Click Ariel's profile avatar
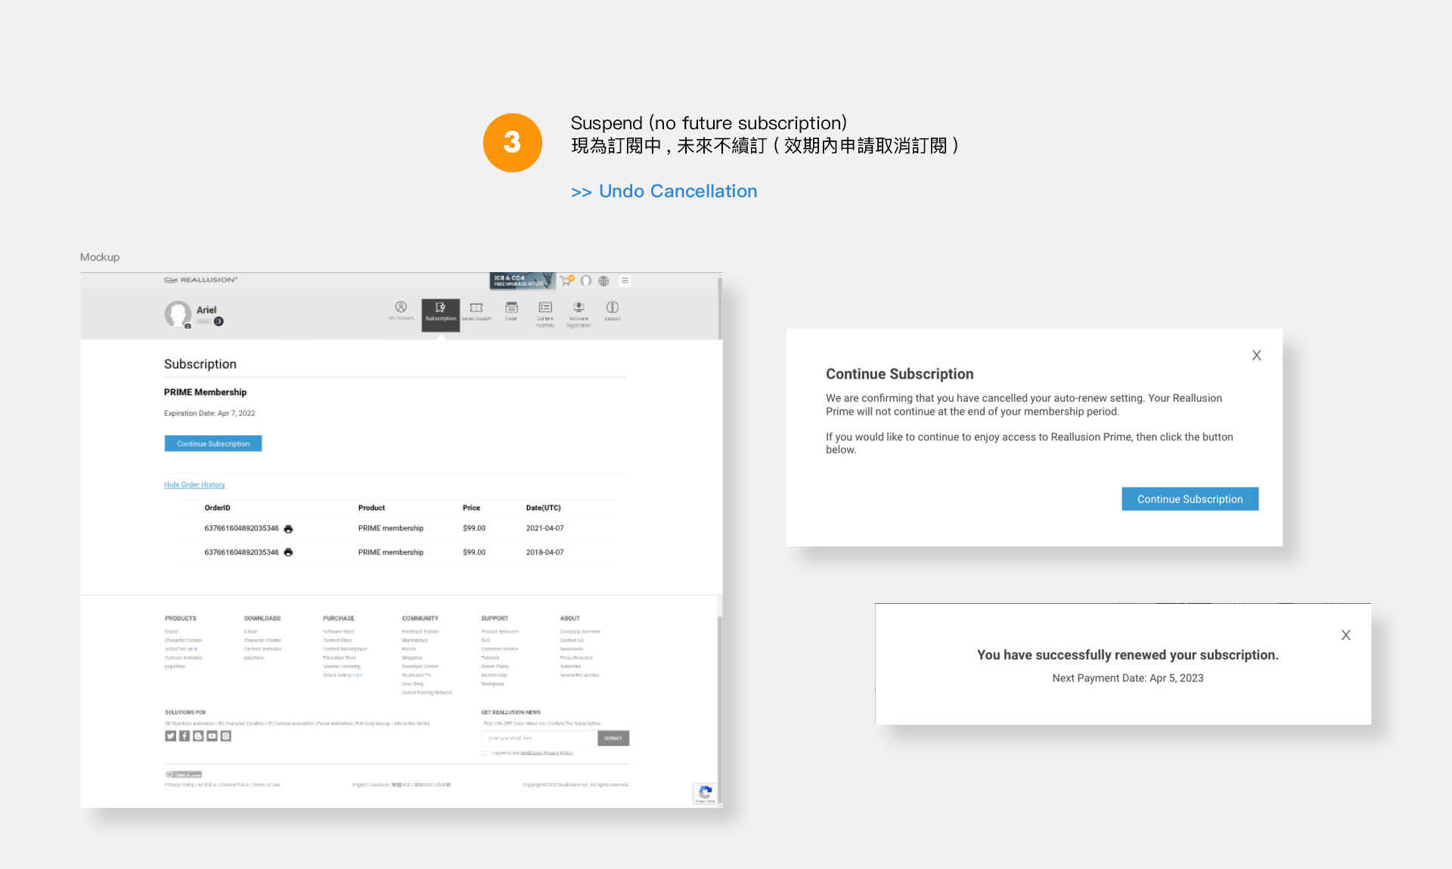The image size is (1452, 869). (178, 314)
